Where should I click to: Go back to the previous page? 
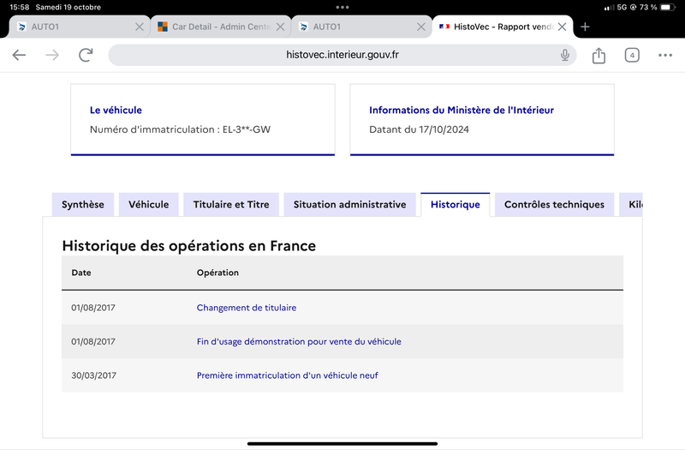19,55
